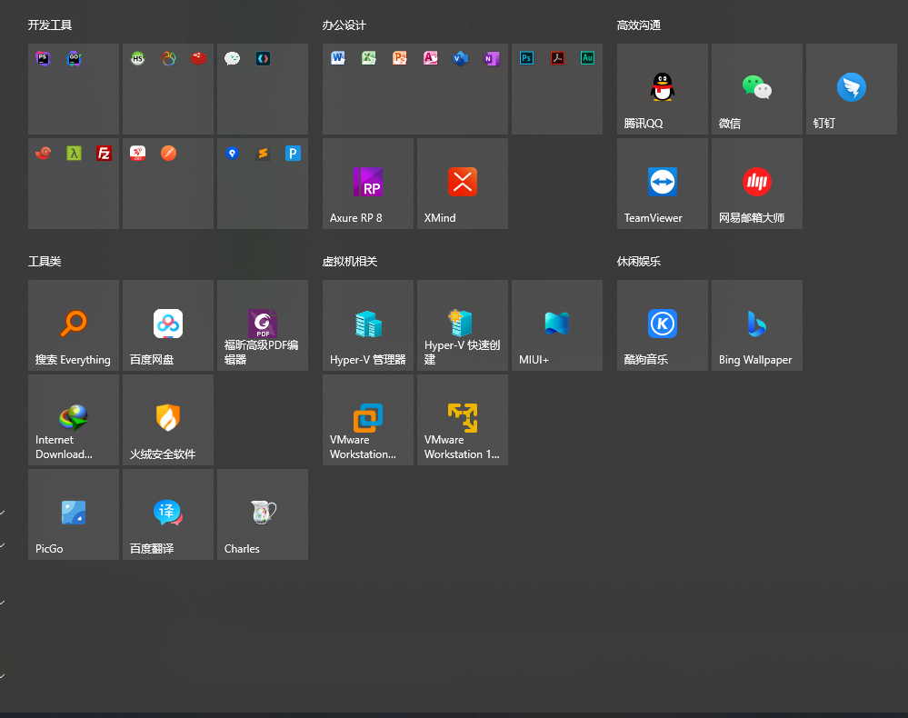
Task: Click the dark icon with angle brackets
Action: (x=263, y=58)
